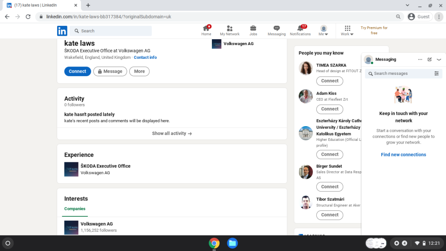Open Adam Kiss profile photo
The image size is (446, 251).
(306, 96)
